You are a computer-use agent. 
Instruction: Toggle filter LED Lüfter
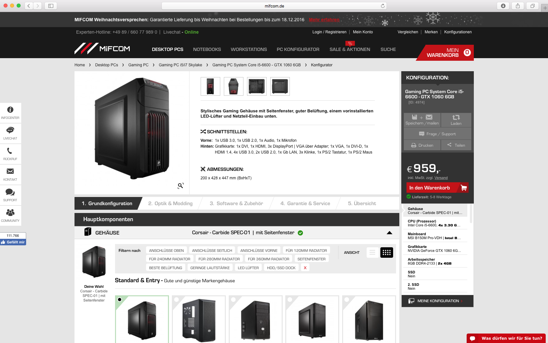pos(248,268)
